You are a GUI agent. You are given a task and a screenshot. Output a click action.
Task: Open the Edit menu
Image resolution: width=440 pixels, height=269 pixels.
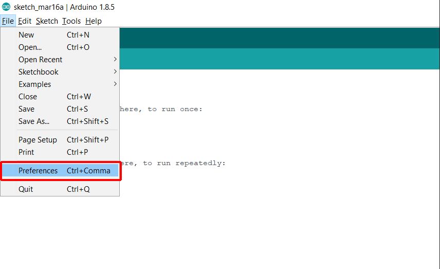[x=25, y=21]
